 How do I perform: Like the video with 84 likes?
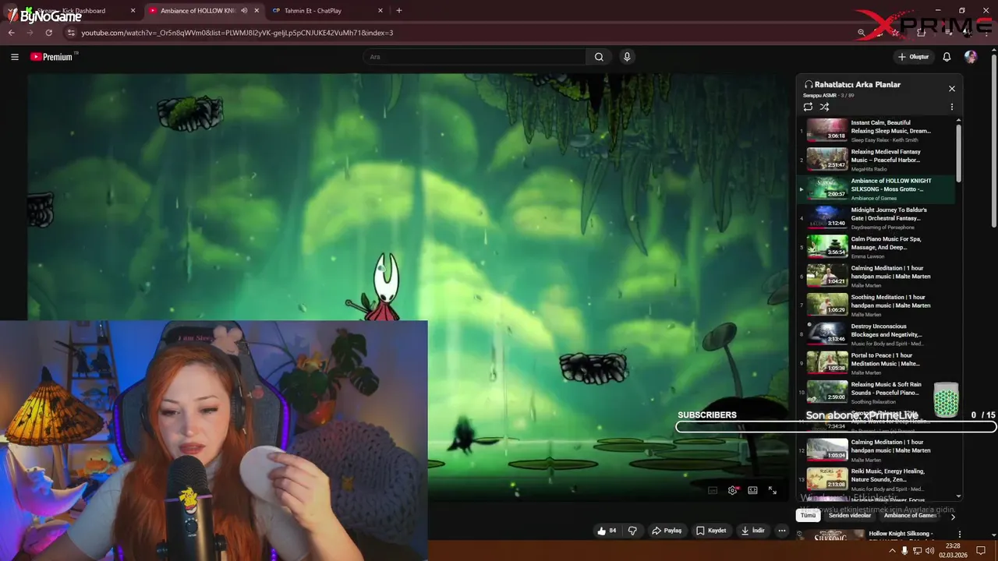click(x=607, y=531)
